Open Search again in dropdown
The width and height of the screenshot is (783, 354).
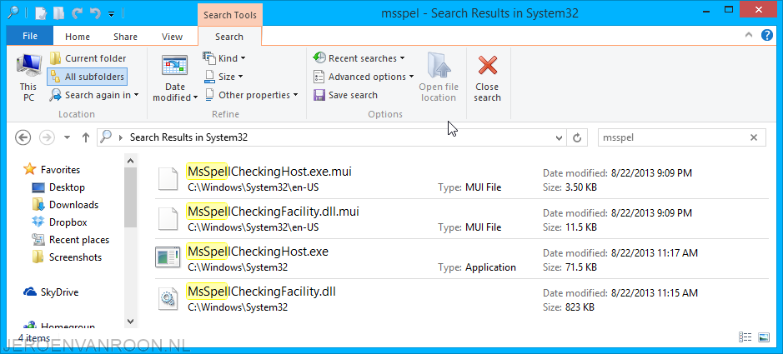94,95
